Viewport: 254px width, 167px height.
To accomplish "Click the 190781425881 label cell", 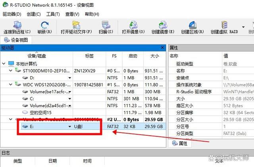I will click(89, 85).
